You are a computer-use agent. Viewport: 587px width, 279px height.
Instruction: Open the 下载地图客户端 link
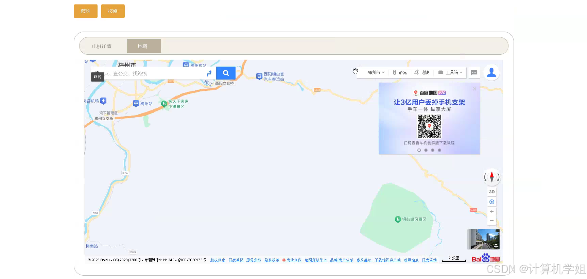pos(387,260)
